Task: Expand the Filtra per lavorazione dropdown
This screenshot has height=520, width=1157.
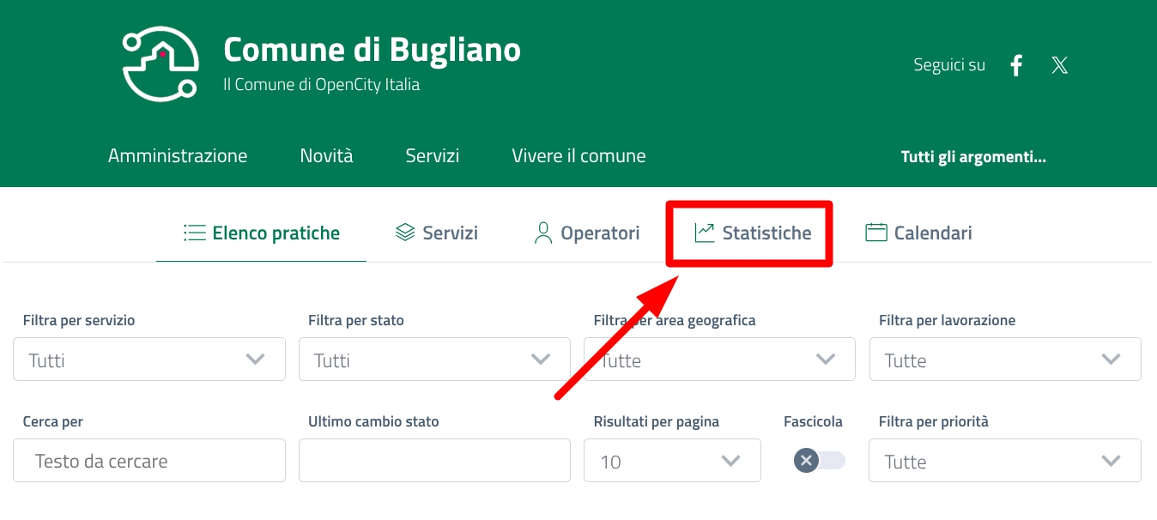Action: click(x=1005, y=360)
